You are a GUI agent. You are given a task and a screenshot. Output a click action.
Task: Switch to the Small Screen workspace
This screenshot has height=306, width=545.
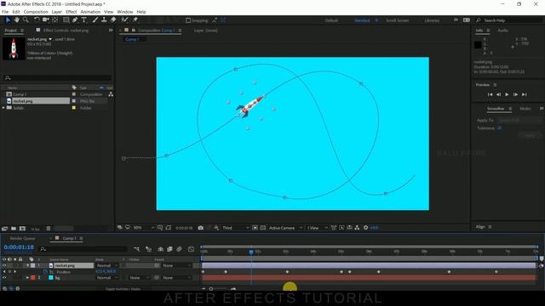pos(397,20)
